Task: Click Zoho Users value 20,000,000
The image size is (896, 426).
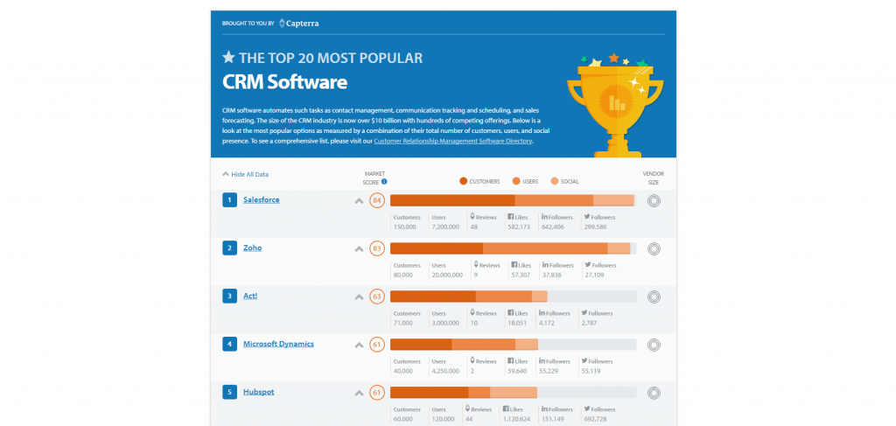Action: coord(447,276)
